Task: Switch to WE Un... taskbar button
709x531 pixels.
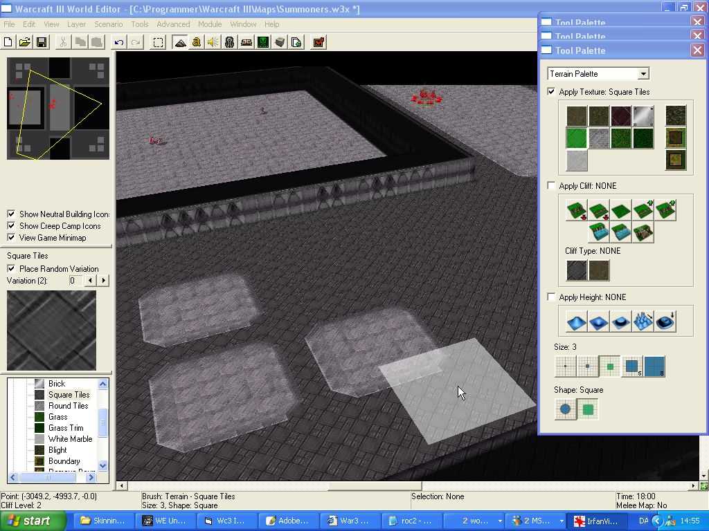Action: point(165,521)
